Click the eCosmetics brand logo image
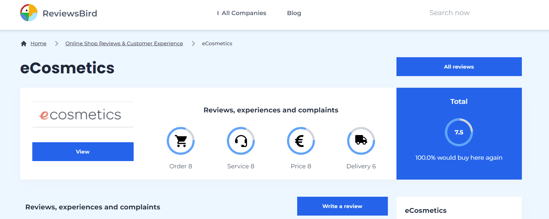 click(x=83, y=115)
